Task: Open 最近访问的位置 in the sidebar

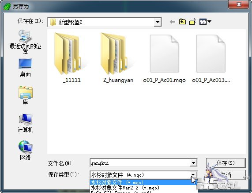Action: click(x=25, y=42)
